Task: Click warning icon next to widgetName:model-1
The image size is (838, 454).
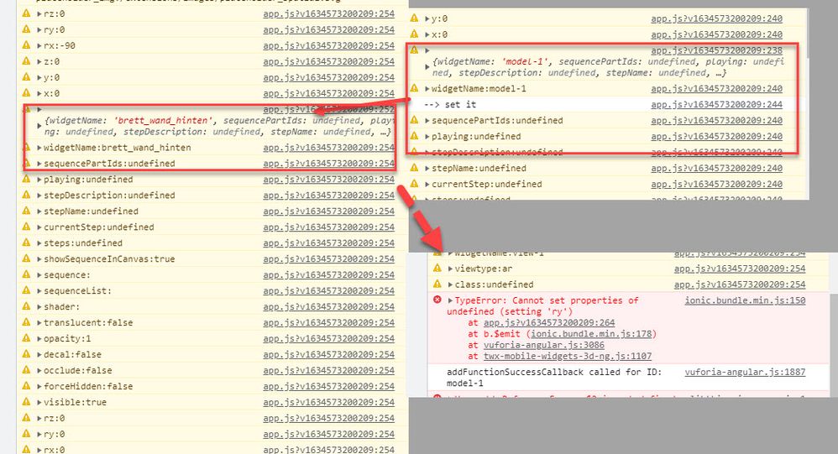Action: [x=414, y=88]
